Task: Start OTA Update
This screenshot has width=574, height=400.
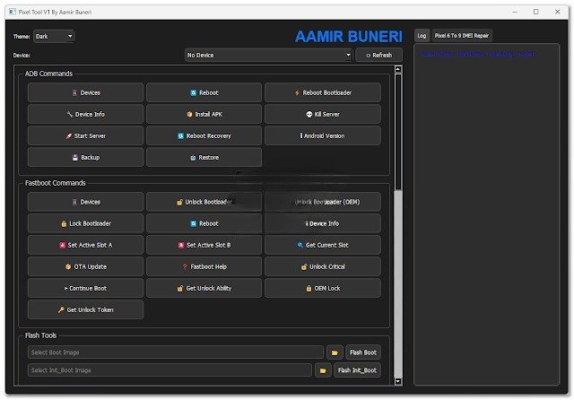Action: click(85, 266)
